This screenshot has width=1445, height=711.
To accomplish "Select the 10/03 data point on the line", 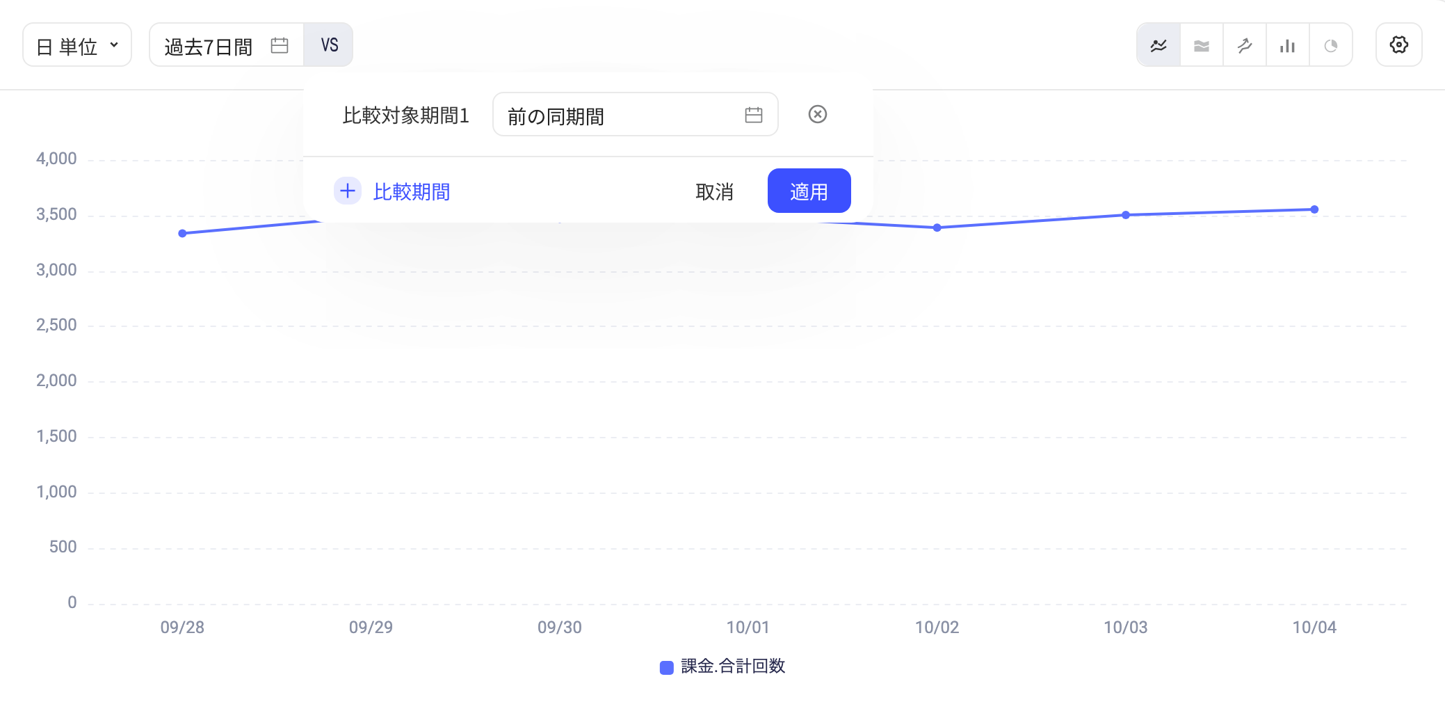I will 1126,215.
